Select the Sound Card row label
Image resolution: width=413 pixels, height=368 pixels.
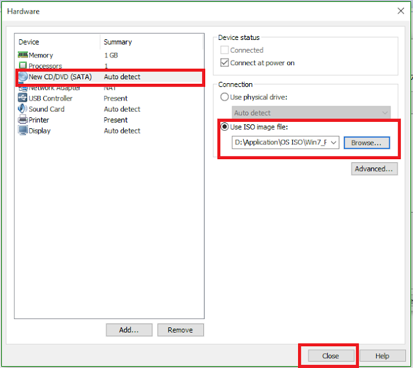(46, 109)
